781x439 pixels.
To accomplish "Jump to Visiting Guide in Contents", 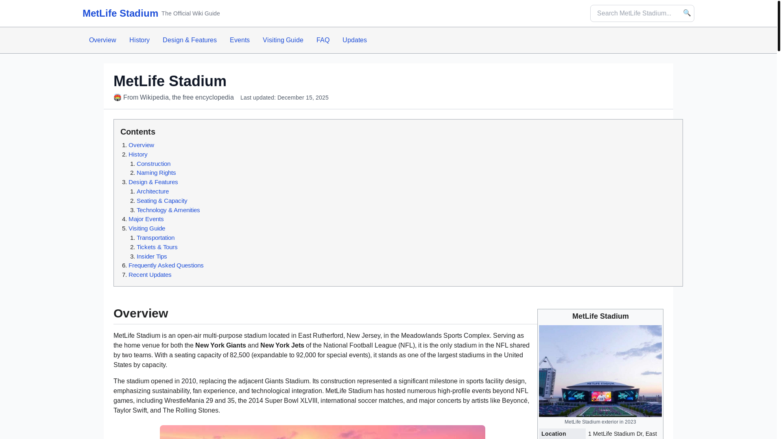I will pyautogui.click(x=147, y=228).
